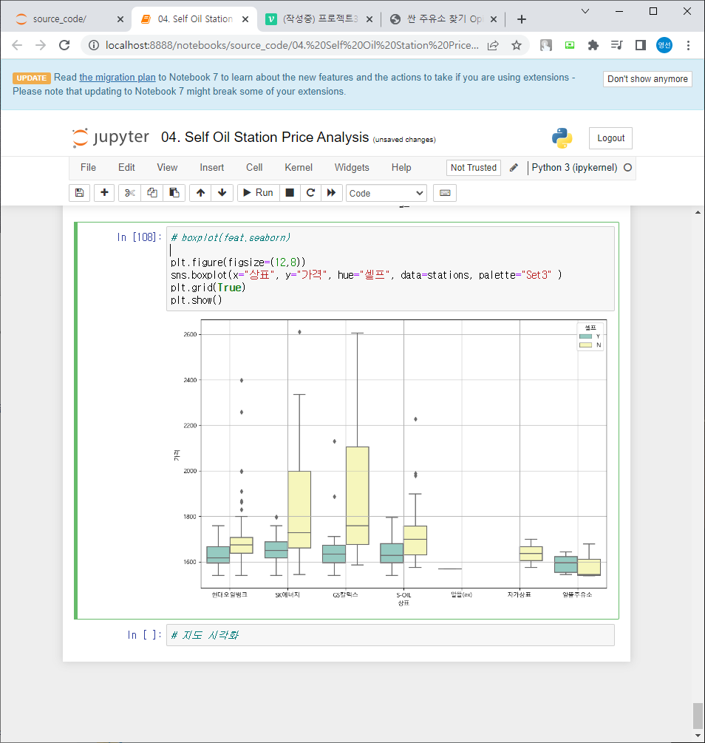Rename notebook title Self Oil Station Price Analysis
The width and height of the screenshot is (705, 743).
click(265, 138)
